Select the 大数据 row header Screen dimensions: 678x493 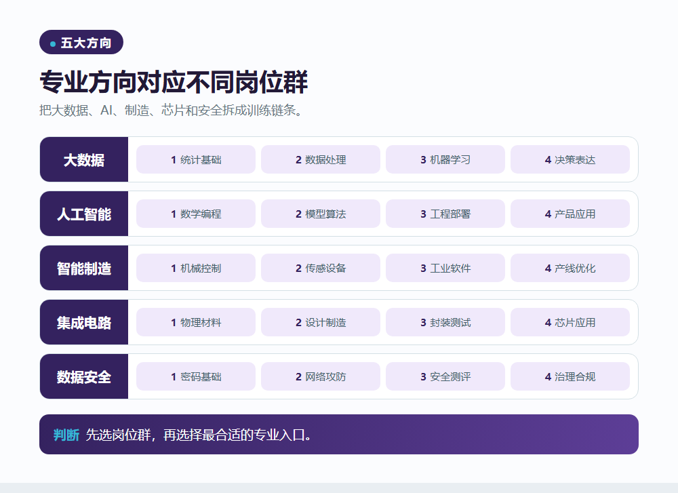coord(84,159)
